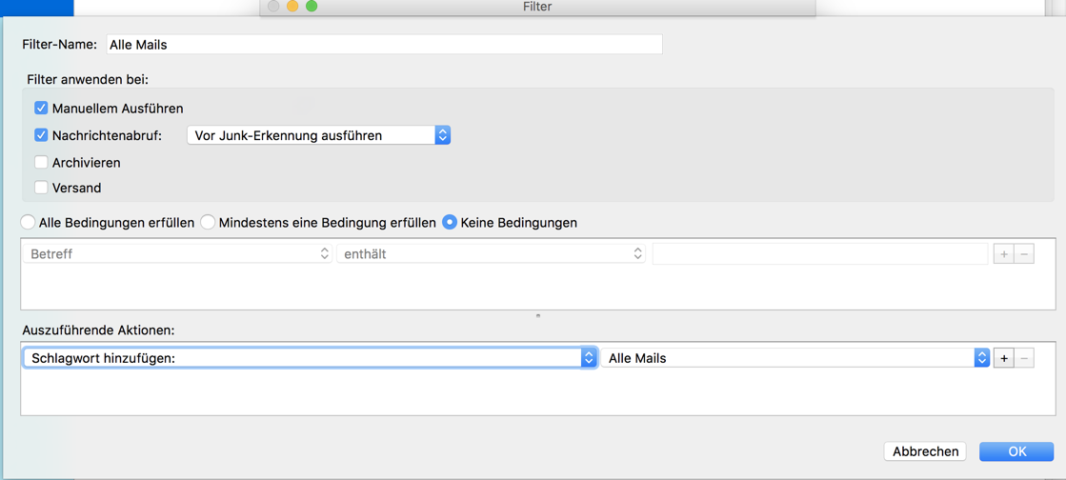Screen dimensions: 1066x480
Task: Open the 'enthält' operator dropdown
Action: pos(491,253)
